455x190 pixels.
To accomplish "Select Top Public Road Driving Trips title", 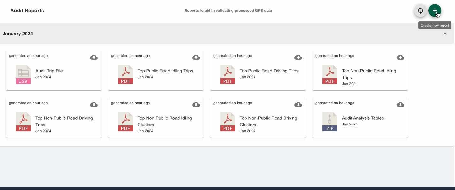I will 269,71.
